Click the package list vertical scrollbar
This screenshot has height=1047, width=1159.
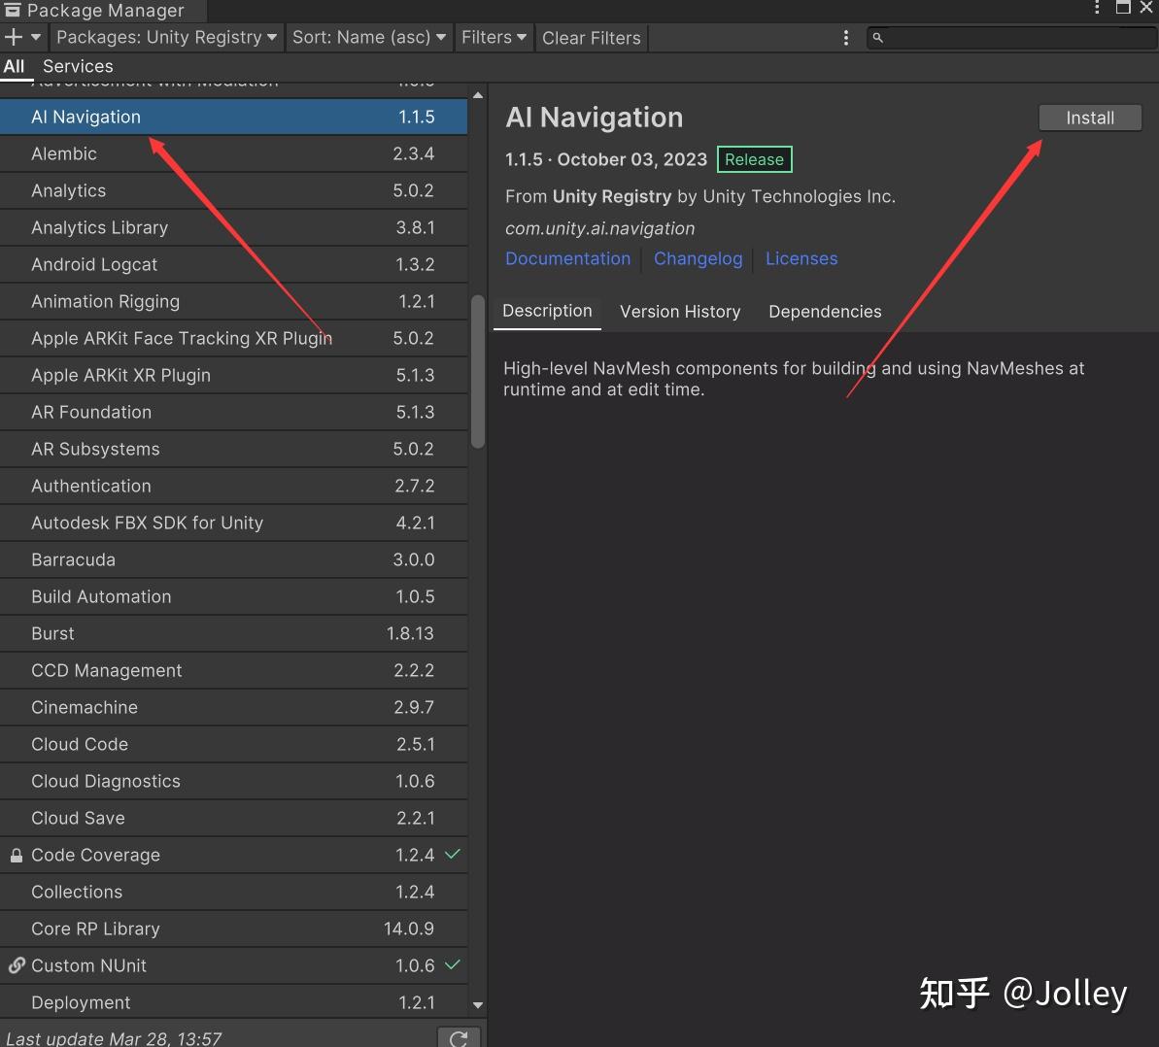click(477, 371)
